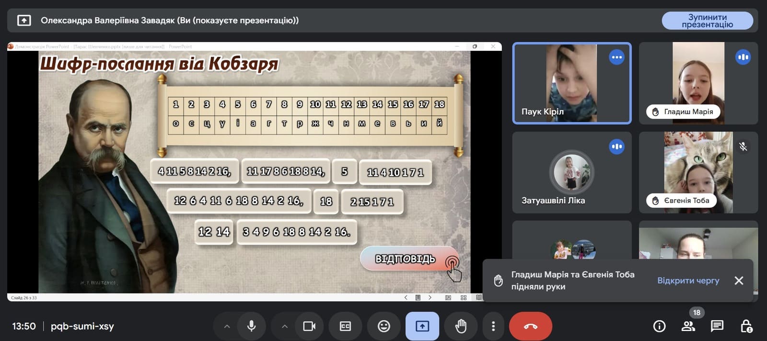Open the emoji reactions button
Image resolution: width=767 pixels, height=341 pixels.
tap(384, 326)
